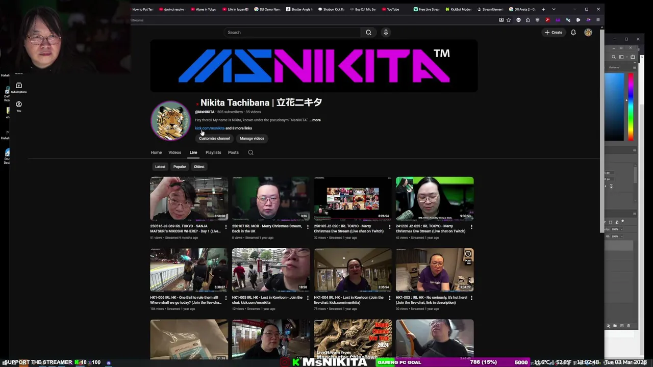653x367 pixels.
Task: Click the Photoshop share icon
Action: point(633,57)
